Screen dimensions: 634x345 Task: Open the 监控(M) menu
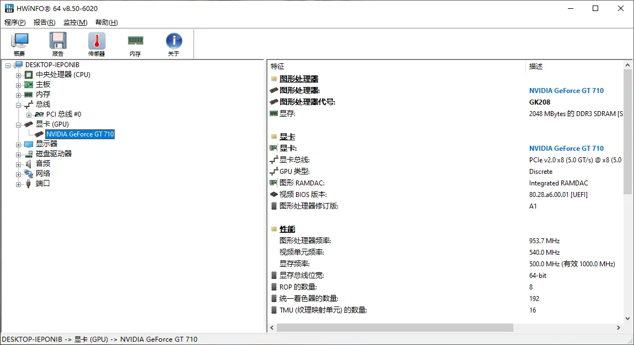click(x=75, y=22)
